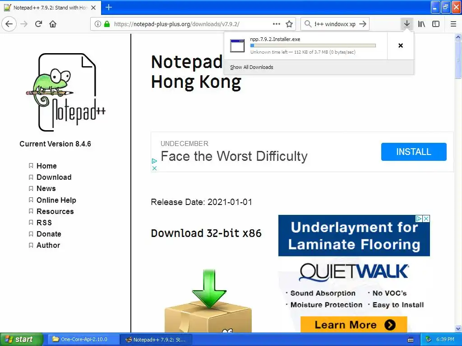This screenshot has width=462, height=346.
Task: Open the Windows XP start menu
Action: (x=21, y=340)
